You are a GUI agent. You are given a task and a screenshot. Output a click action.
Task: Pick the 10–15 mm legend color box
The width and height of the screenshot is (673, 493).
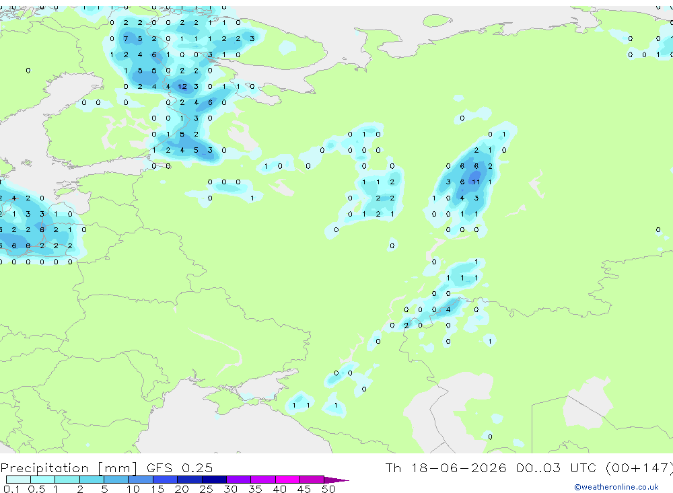(x=141, y=480)
